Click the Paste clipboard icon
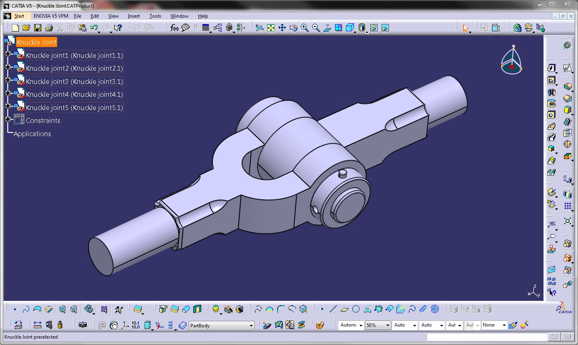Screen dimensions: 578x345 click(83, 28)
